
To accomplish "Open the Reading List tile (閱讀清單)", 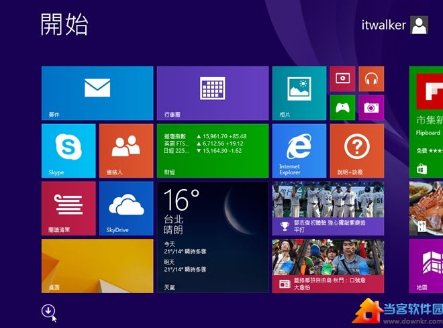I will [68, 209].
